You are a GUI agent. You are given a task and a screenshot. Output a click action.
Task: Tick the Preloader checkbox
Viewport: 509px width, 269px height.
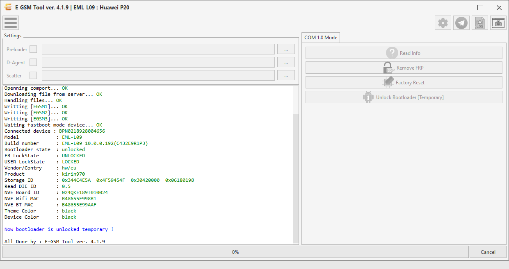(33, 49)
